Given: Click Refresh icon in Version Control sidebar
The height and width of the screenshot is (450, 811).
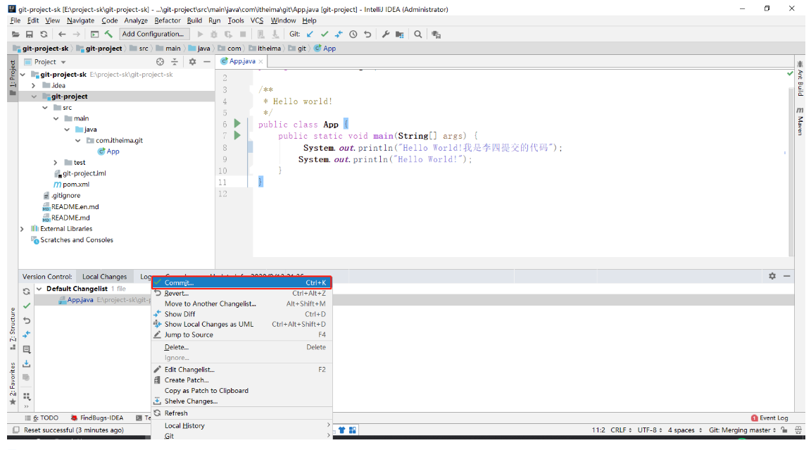Looking at the screenshot, I should point(27,292).
